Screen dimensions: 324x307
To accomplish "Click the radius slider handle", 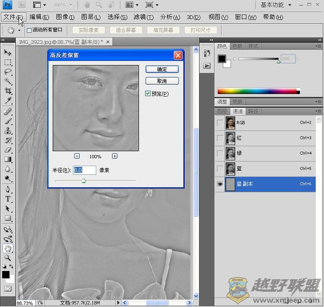I will click(83, 181).
